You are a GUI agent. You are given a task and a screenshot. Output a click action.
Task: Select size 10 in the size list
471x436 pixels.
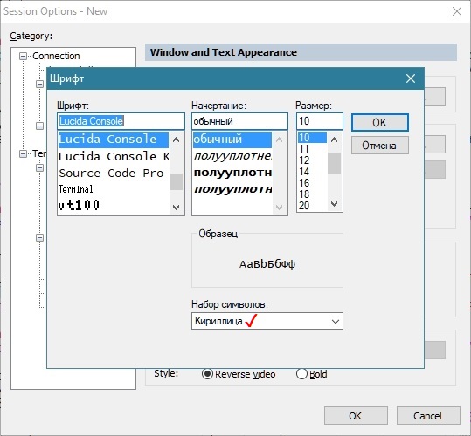coord(312,138)
